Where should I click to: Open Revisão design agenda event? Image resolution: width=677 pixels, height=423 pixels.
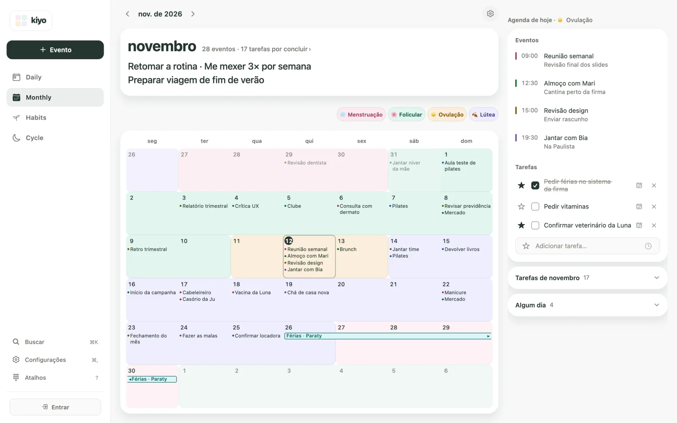(x=587, y=115)
